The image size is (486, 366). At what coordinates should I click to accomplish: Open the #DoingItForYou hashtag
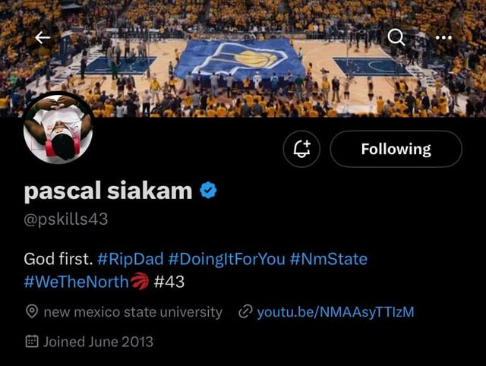coord(226,259)
